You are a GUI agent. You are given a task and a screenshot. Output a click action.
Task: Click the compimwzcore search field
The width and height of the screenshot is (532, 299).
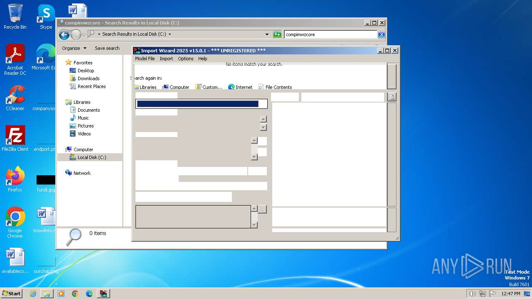pos(331,34)
